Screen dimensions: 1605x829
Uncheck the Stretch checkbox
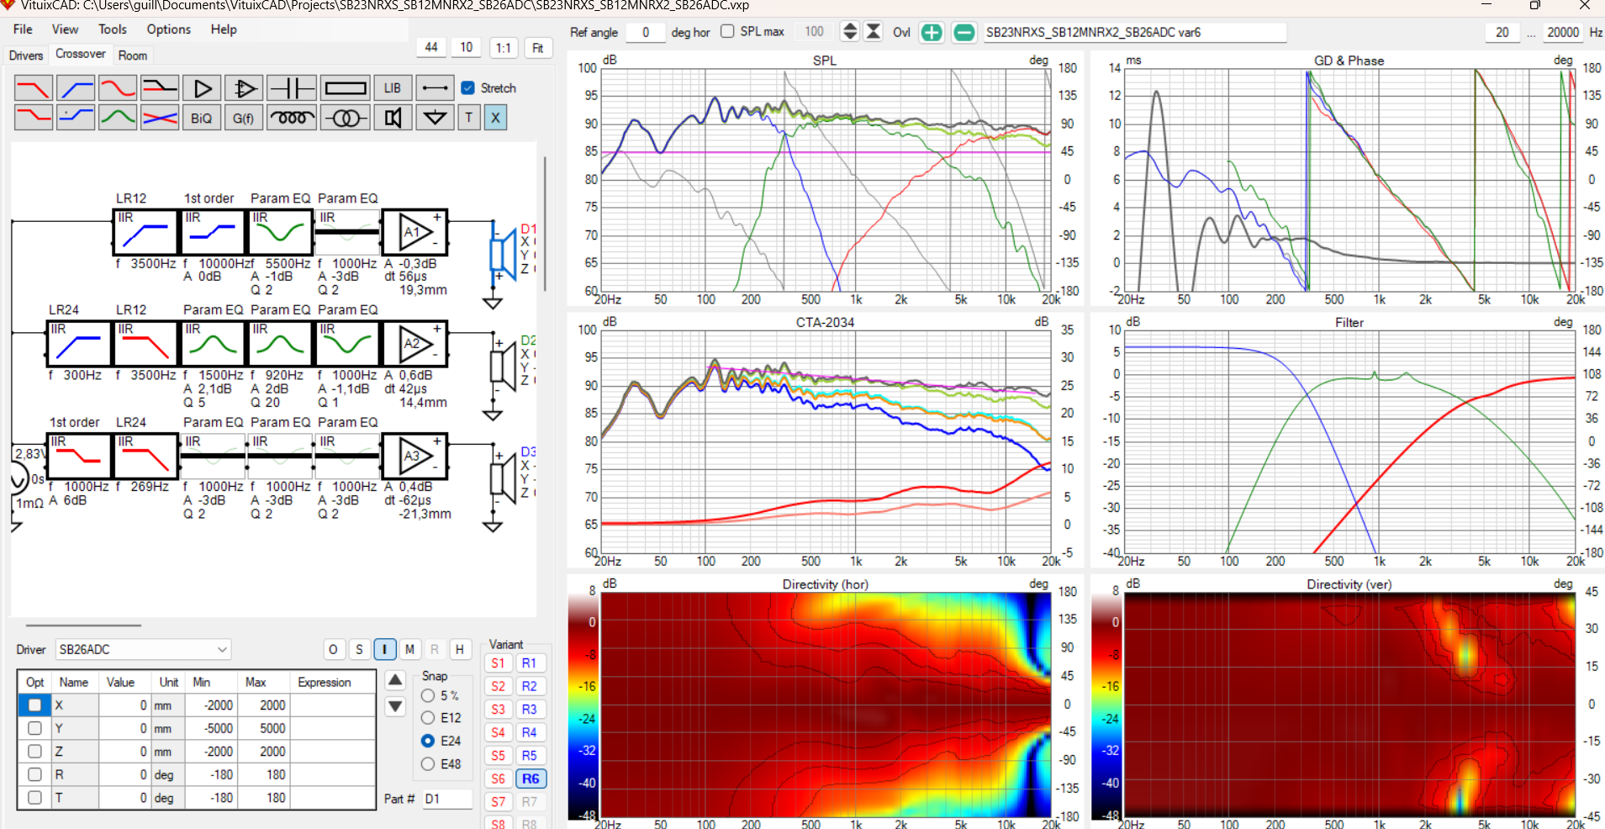click(468, 87)
